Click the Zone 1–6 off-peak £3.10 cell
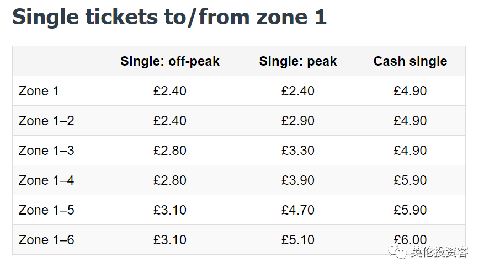 [170, 240]
